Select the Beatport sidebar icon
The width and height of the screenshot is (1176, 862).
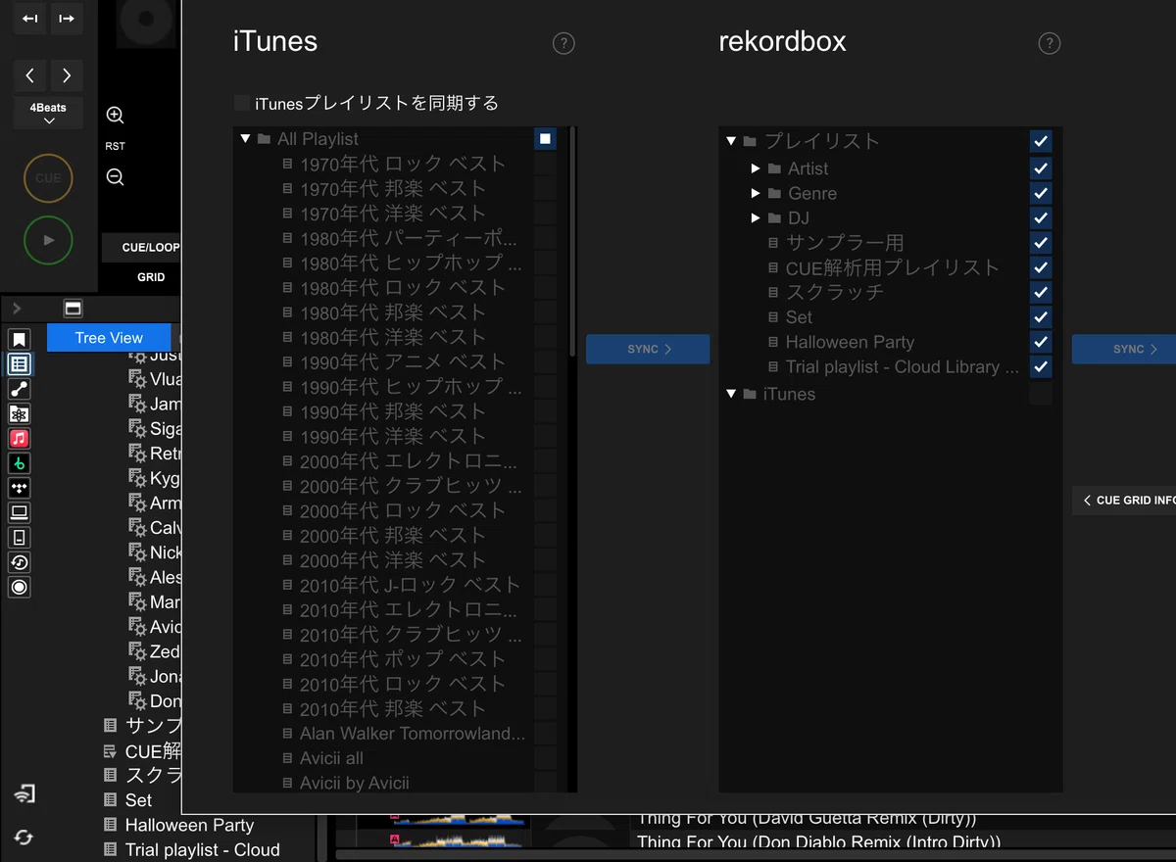[19, 463]
